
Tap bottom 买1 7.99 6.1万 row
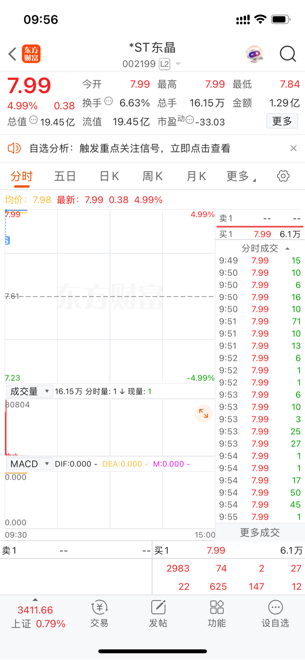[x=228, y=551]
